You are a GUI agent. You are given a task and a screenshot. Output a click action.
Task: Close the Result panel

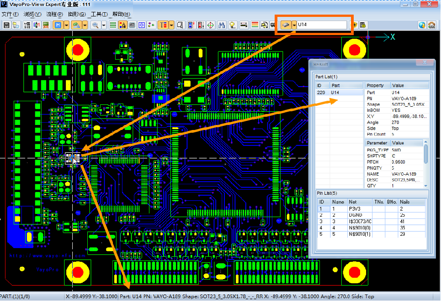425,62
